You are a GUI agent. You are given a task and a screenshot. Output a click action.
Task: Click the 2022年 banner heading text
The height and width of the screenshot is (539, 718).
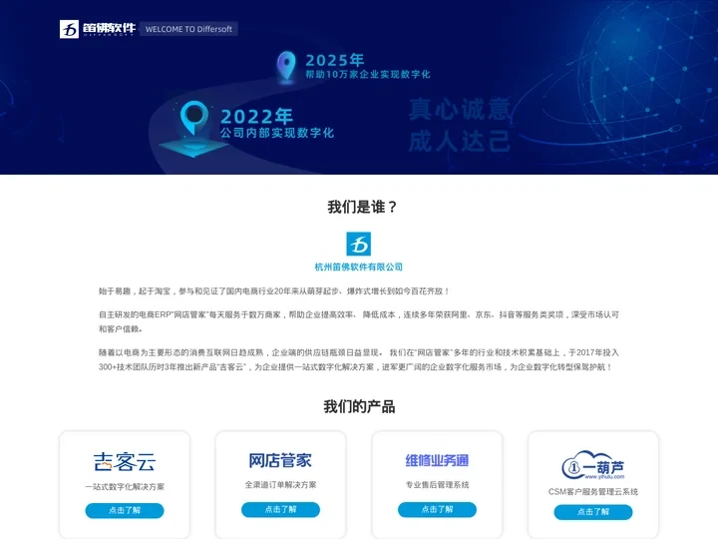(x=256, y=117)
